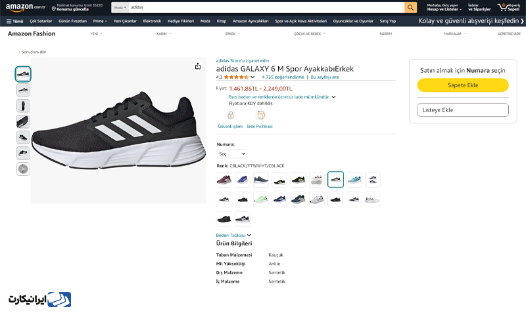Open the Moda search category dropdown
Viewport: 526px width, 313px height.
point(120,7)
